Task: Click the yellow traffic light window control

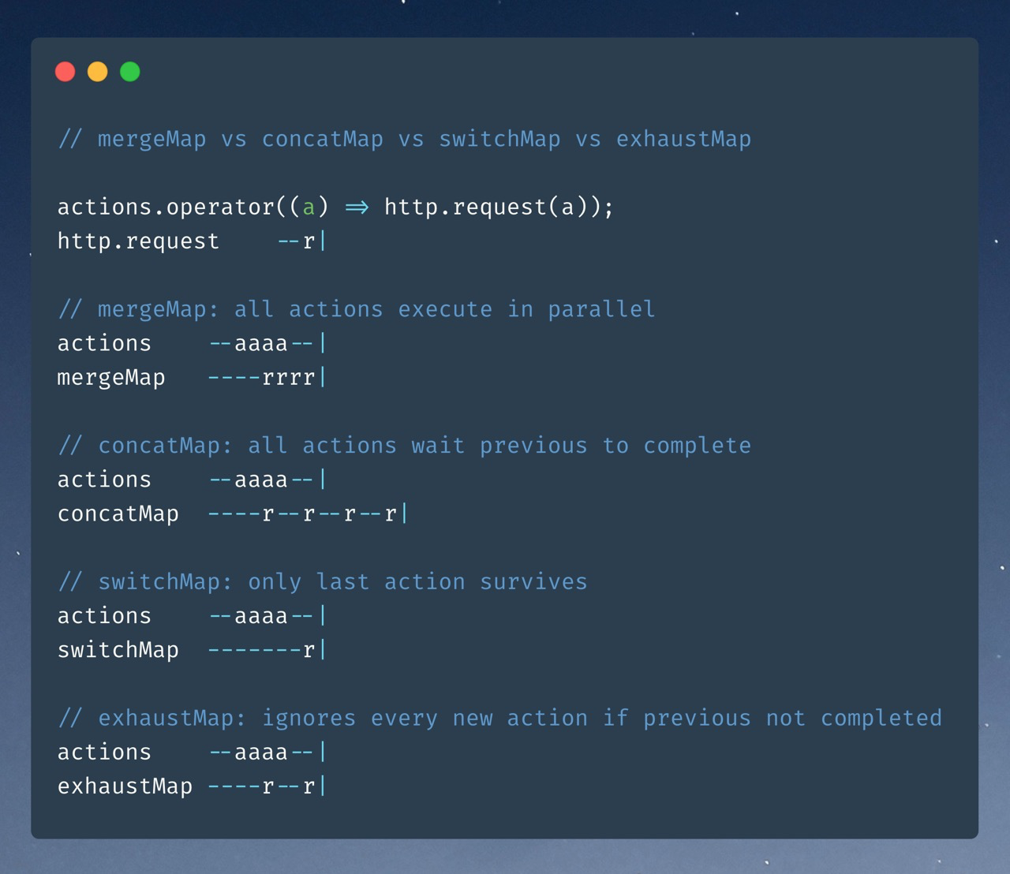Action: pyautogui.click(x=97, y=71)
